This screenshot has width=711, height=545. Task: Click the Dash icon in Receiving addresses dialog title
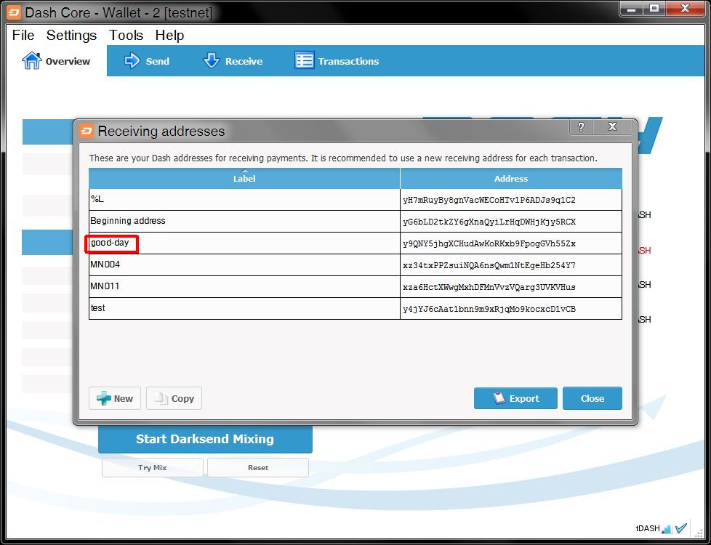pyautogui.click(x=87, y=131)
